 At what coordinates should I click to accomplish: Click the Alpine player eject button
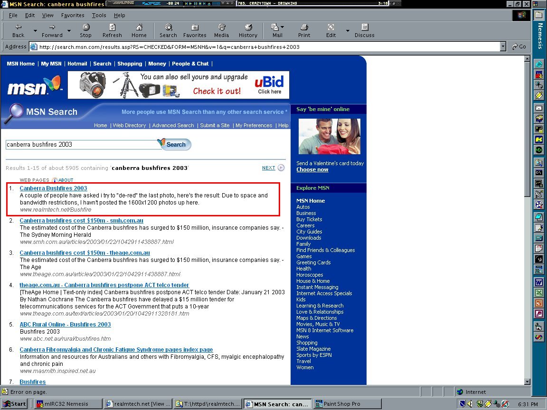point(209,3)
